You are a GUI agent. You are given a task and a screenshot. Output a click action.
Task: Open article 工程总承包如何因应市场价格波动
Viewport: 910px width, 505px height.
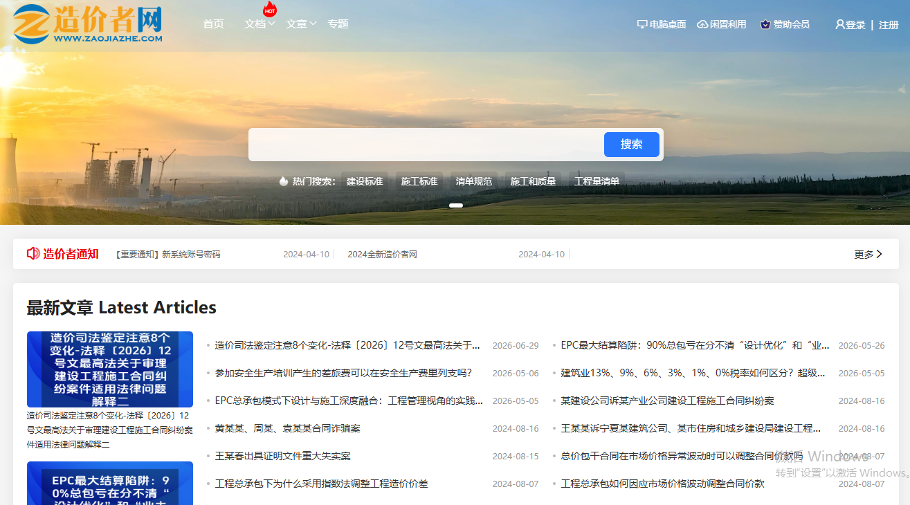(x=662, y=484)
